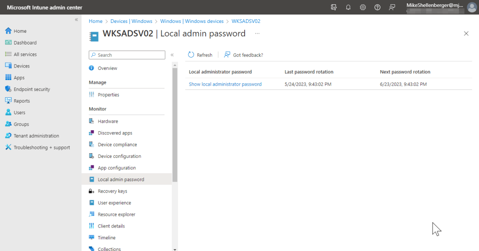Open the notifications bell icon
Image resolution: width=479 pixels, height=251 pixels.
pyautogui.click(x=348, y=7)
